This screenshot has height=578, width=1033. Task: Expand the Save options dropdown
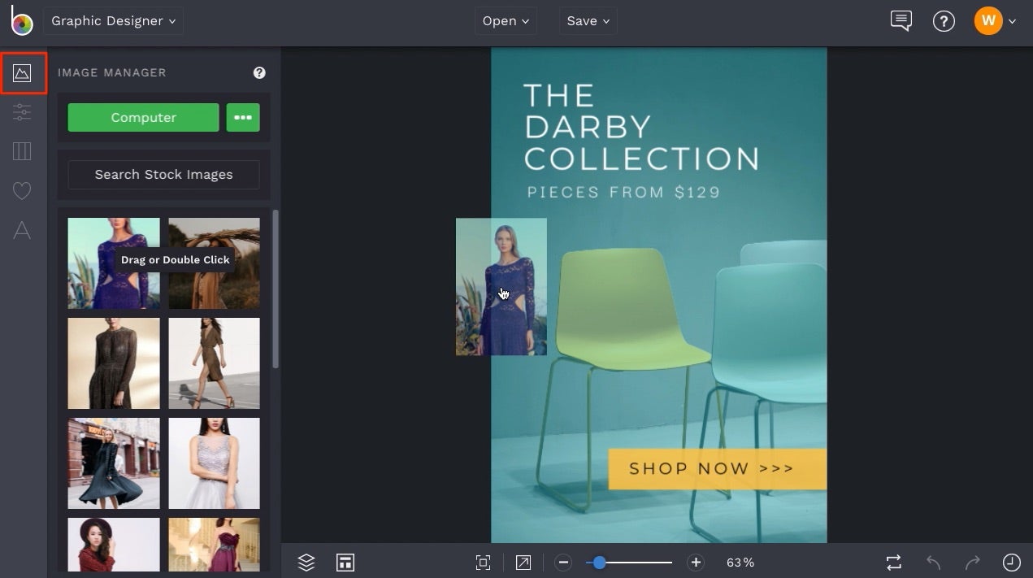(588, 21)
